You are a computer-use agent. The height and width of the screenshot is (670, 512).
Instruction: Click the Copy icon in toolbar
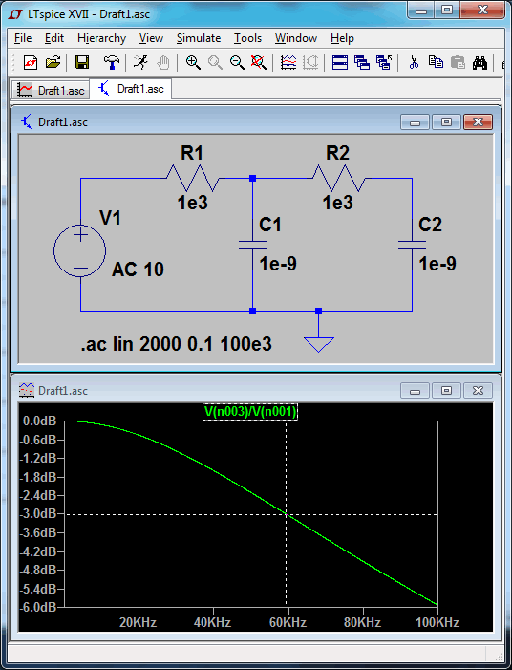pyautogui.click(x=436, y=62)
